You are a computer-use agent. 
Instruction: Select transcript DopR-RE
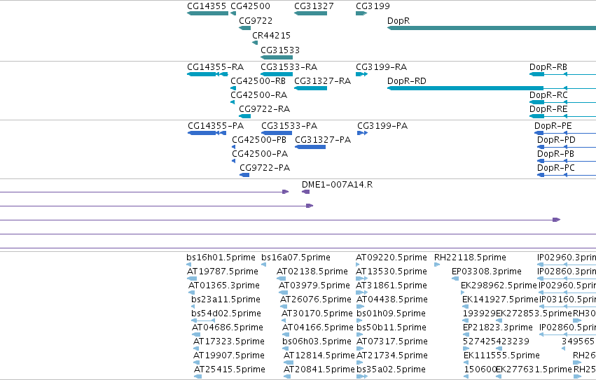[x=562, y=116]
